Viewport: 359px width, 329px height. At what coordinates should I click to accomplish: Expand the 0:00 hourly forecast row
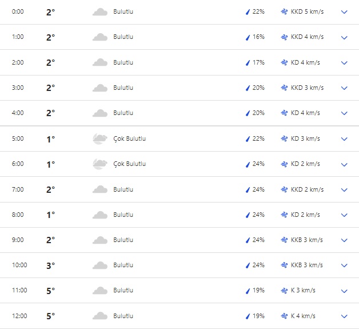pos(344,12)
